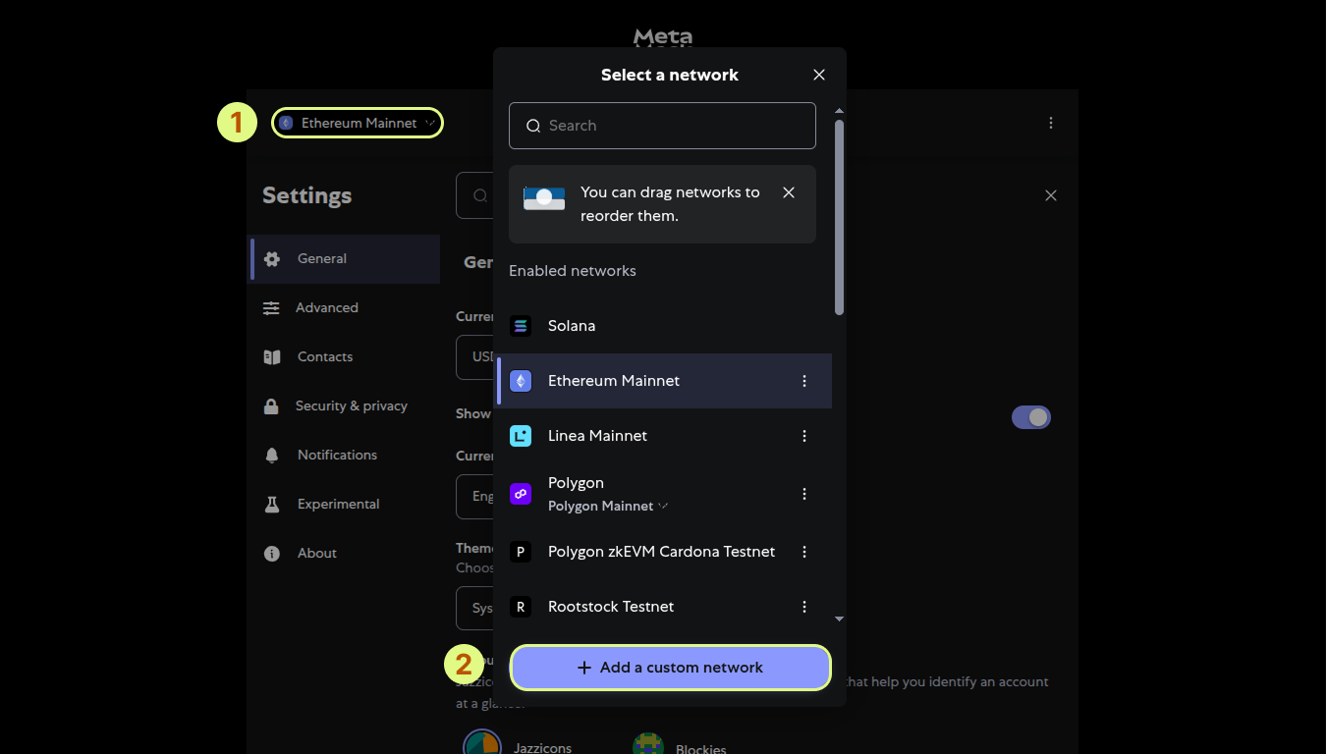Close the Select a network dialog

click(x=819, y=75)
